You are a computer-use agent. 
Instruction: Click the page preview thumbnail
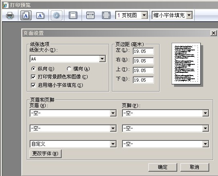[x=186, y=64]
